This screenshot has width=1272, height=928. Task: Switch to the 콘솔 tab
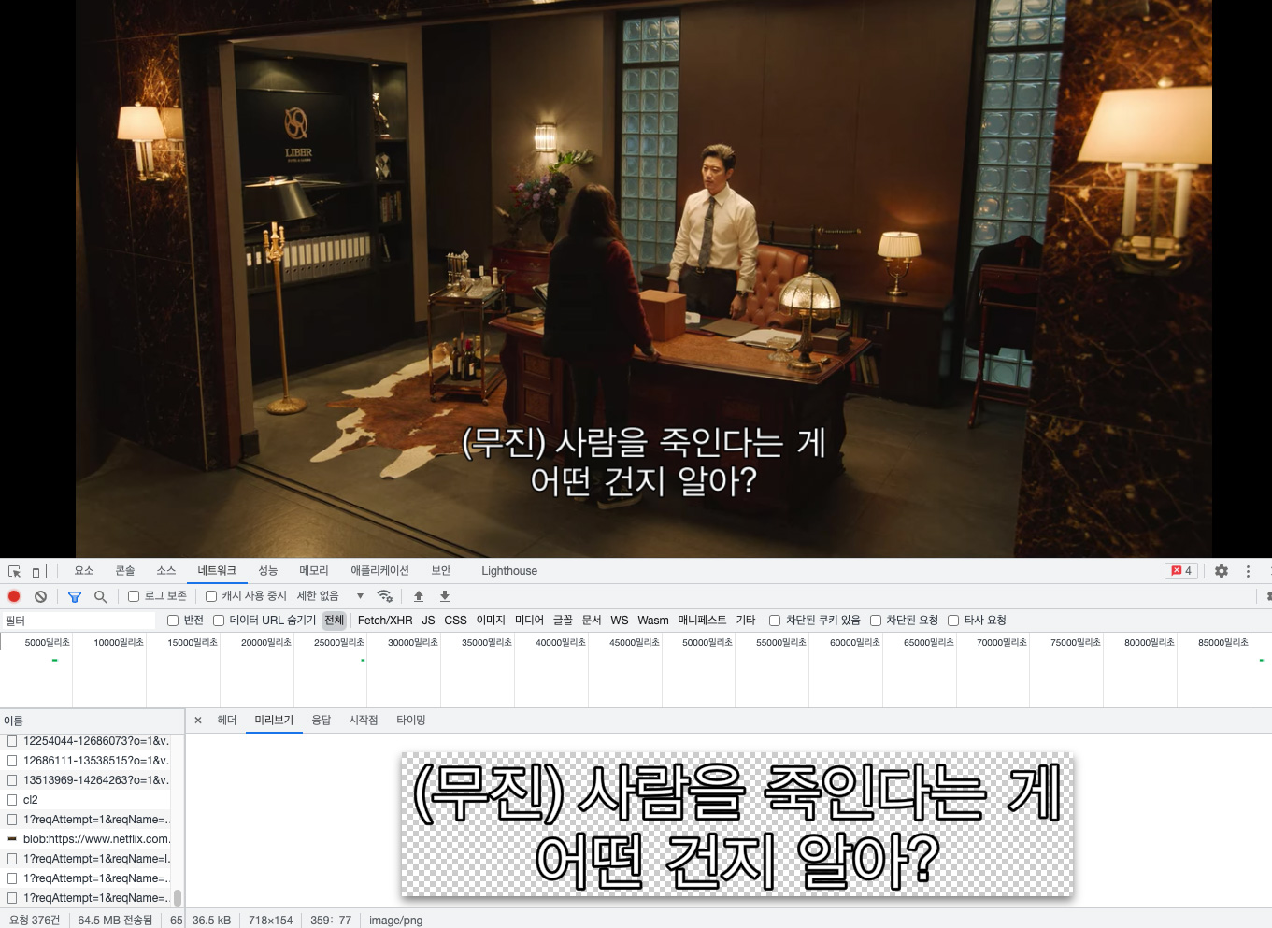coord(125,571)
